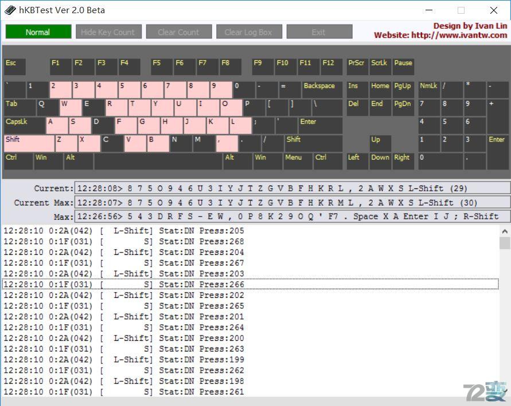The image size is (511, 406).
Task: Click the Up arrow key tile
Action: 380,144
